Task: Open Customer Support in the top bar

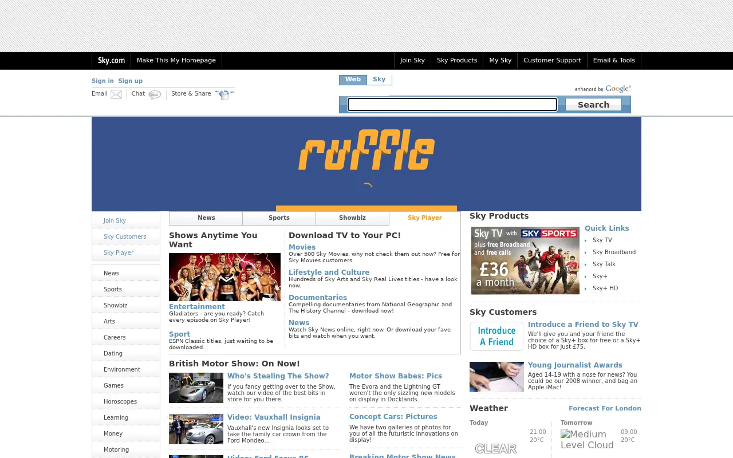Action: point(552,60)
